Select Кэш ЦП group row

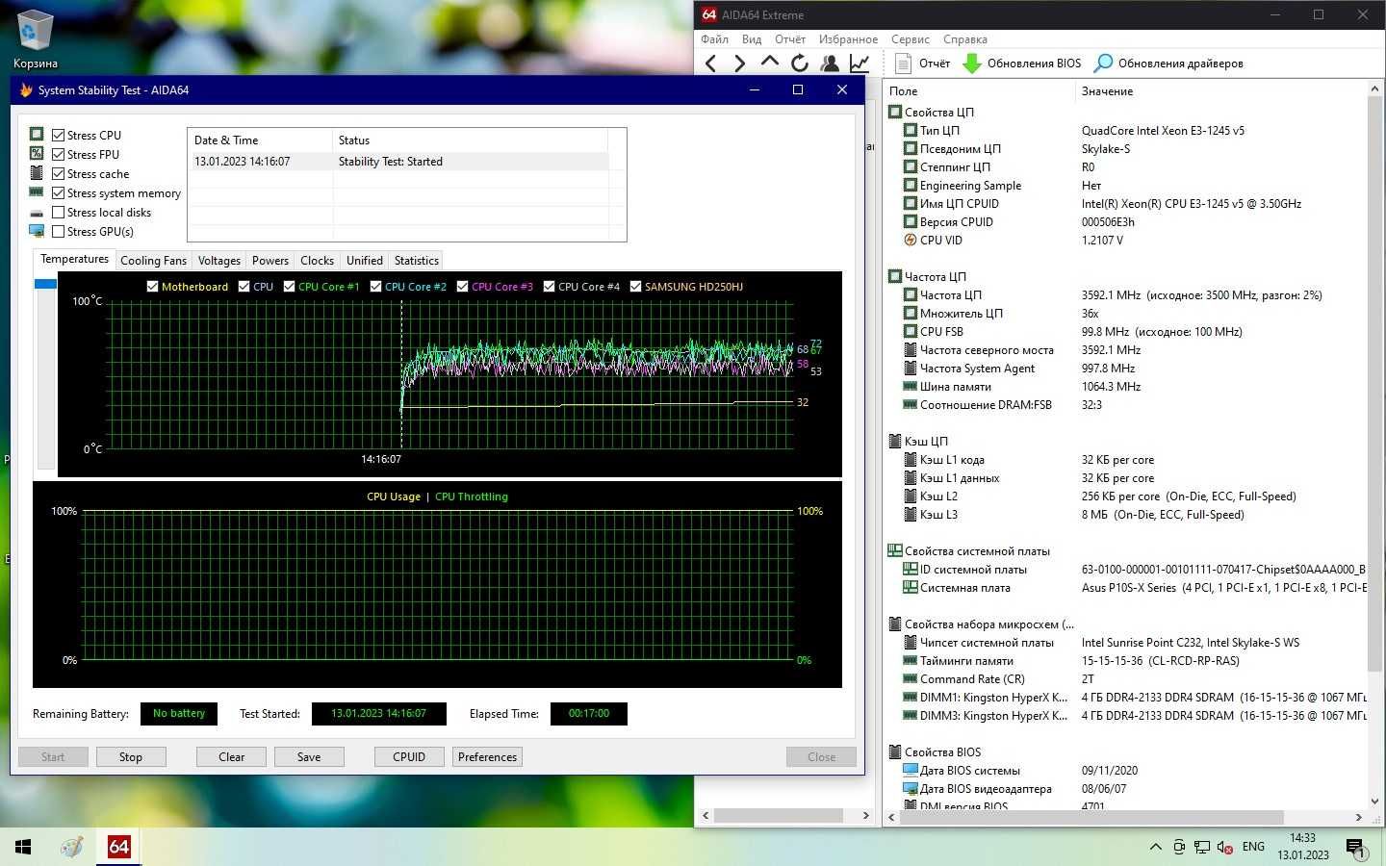pos(1124,442)
